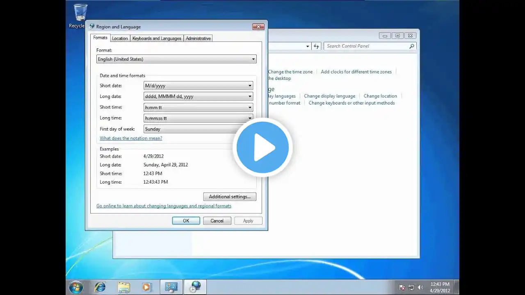Click the Region and Language taskbar icon
This screenshot has width=525, height=295.
(195, 287)
